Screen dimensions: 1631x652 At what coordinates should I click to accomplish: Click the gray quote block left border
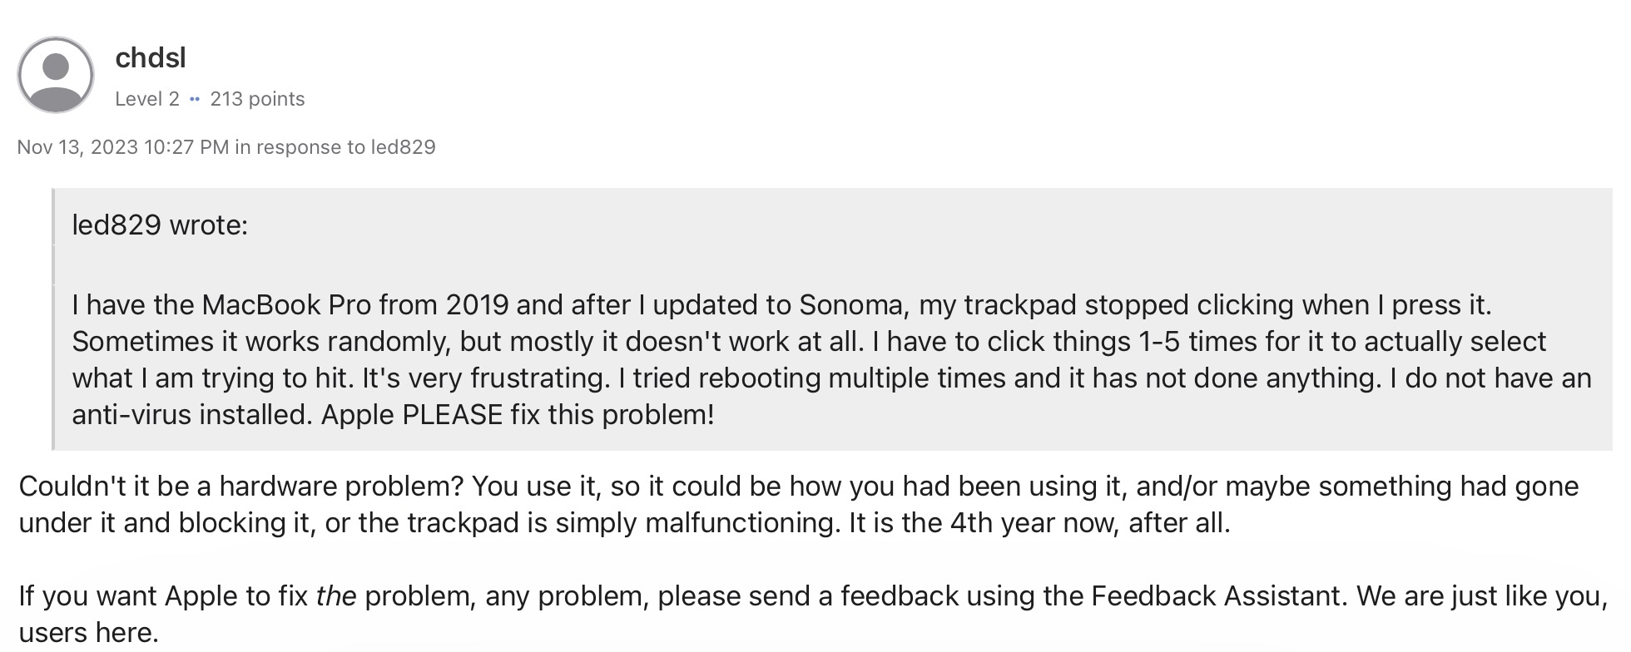coord(53,319)
